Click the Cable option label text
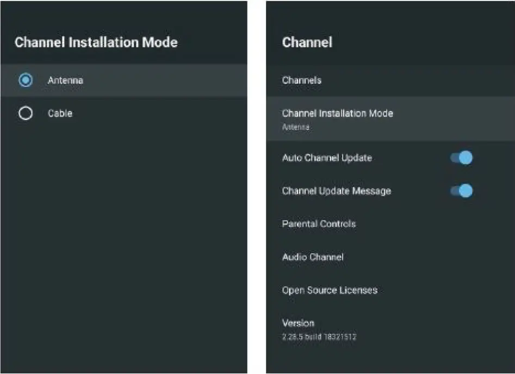 click(60, 114)
